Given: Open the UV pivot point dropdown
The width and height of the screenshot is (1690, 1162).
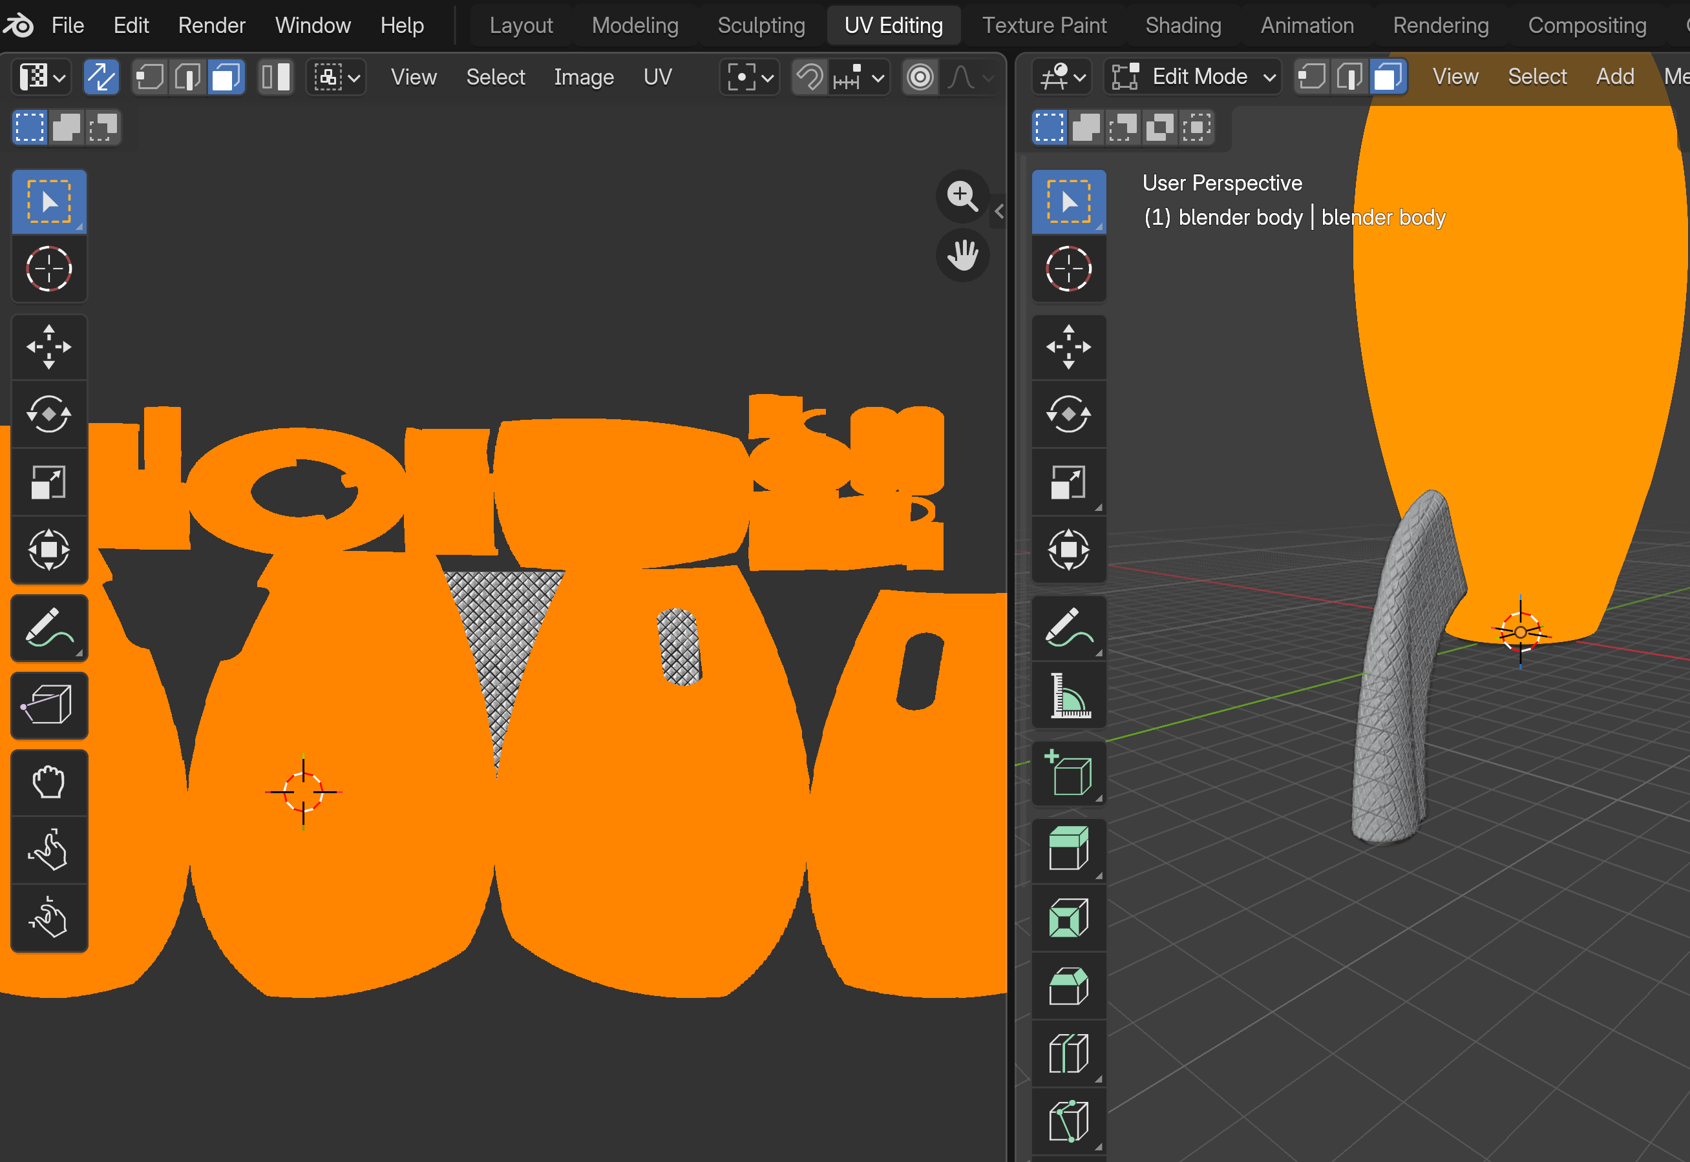Looking at the screenshot, I should point(750,76).
